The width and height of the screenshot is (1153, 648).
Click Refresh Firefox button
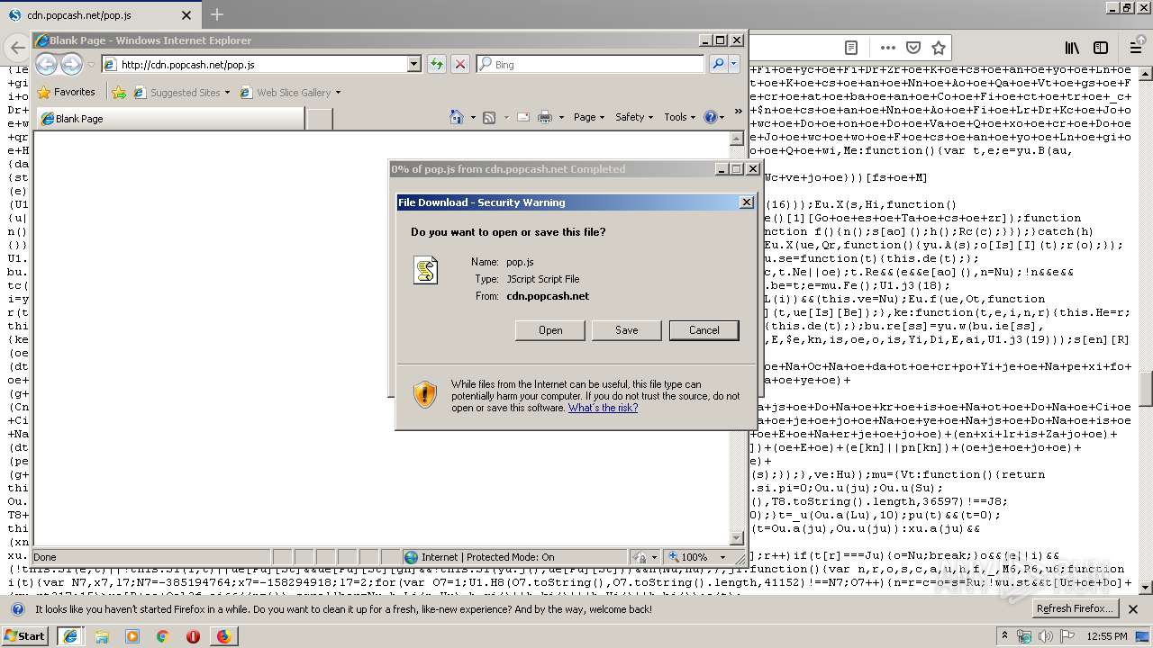point(1076,608)
